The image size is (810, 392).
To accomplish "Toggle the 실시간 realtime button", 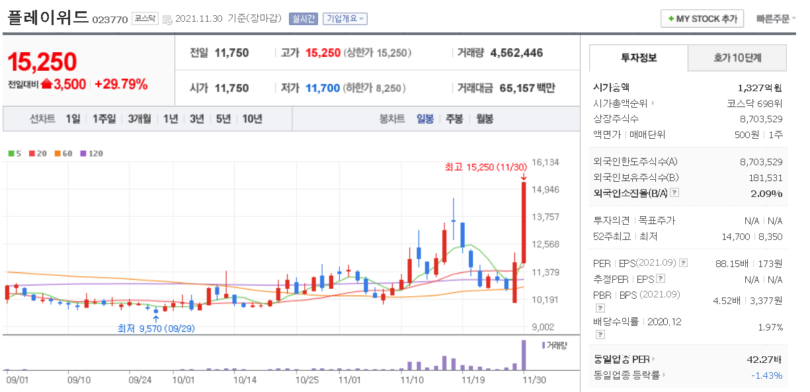I will [x=304, y=19].
